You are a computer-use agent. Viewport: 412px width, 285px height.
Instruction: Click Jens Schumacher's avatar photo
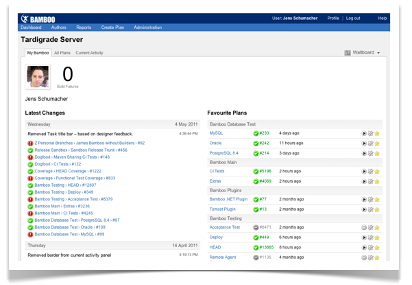click(38, 77)
